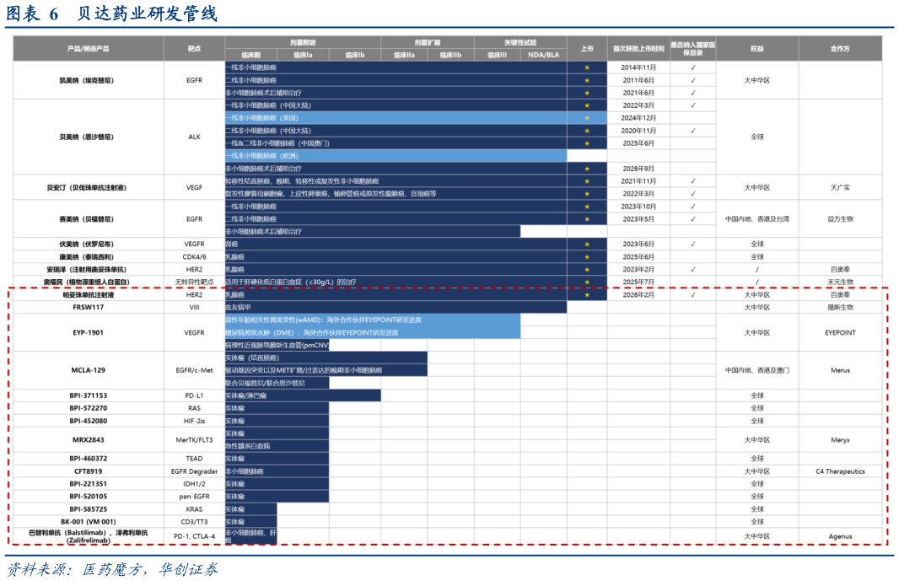Click the 临床前 stage header

tap(250, 55)
